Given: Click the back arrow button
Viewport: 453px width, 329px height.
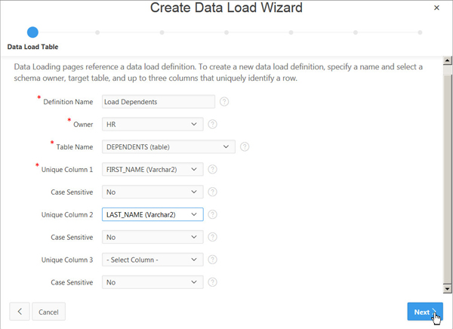Looking at the screenshot, I should tap(19, 312).
